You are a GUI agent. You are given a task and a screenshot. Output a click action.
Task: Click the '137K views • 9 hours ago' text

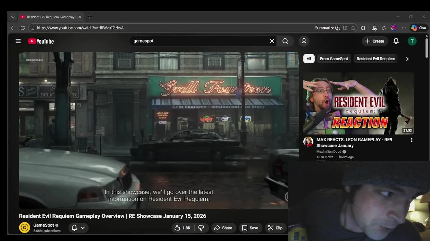(335, 157)
